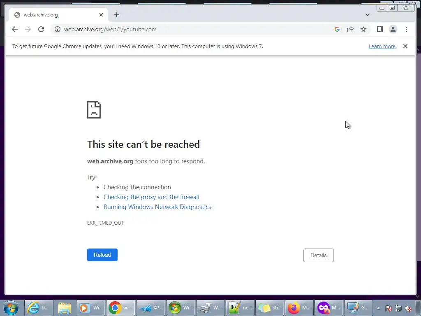This screenshot has height=316, width=421.
Task: Show error Details button
Action: coord(319,255)
